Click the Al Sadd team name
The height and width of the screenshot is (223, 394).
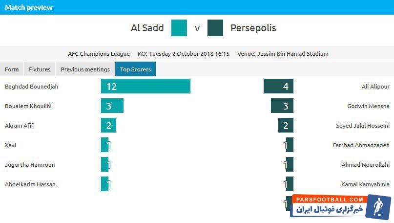147,28
